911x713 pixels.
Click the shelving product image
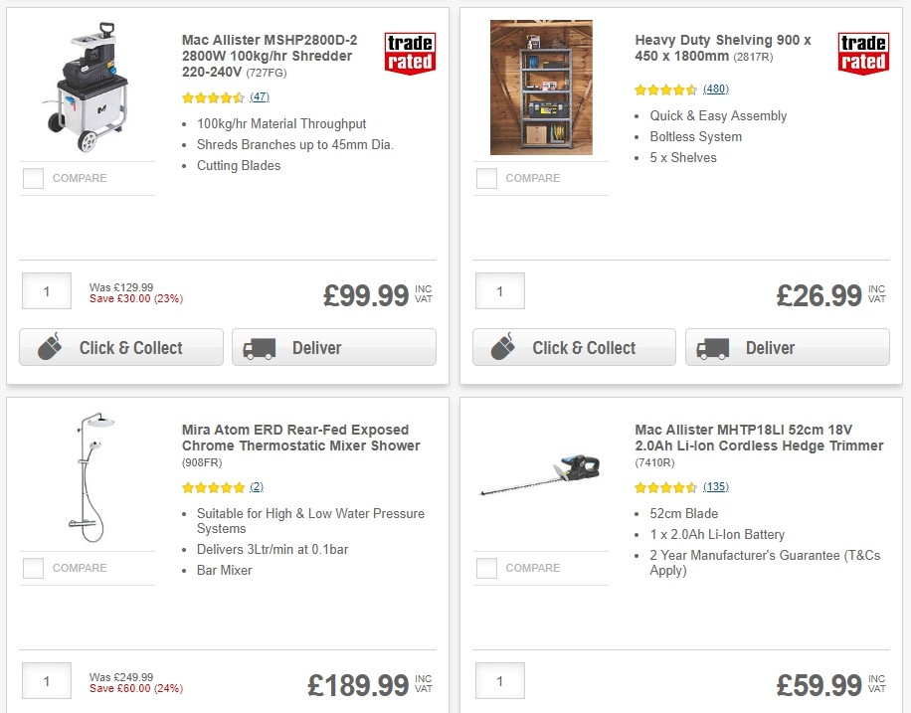(540, 87)
